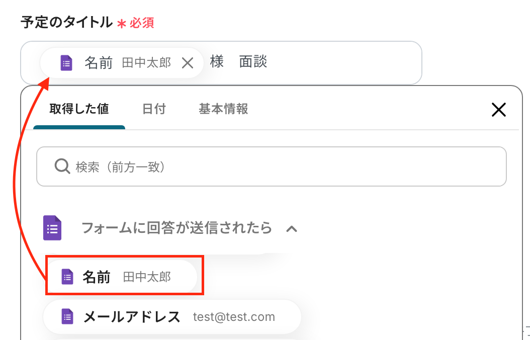Click the 予定のタイトル field label
The height and width of the screenshot is (340, 530).
(66, 22)
